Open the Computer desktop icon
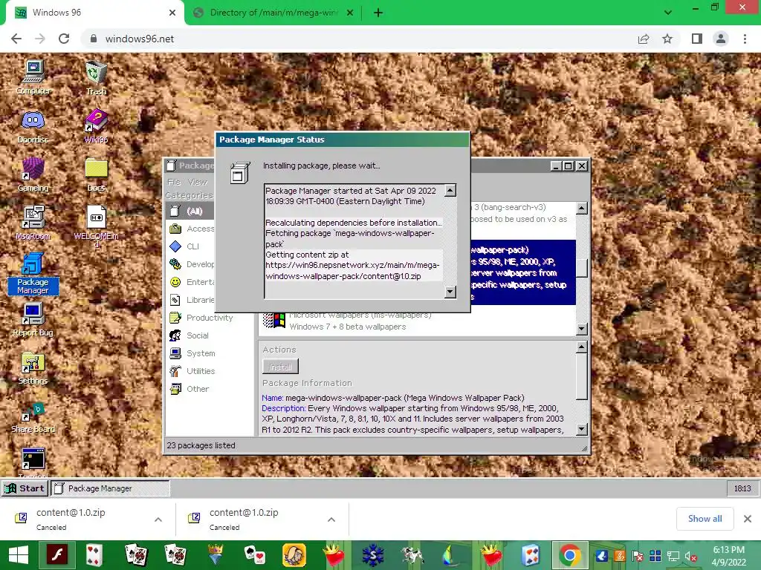 pos(33,77)
